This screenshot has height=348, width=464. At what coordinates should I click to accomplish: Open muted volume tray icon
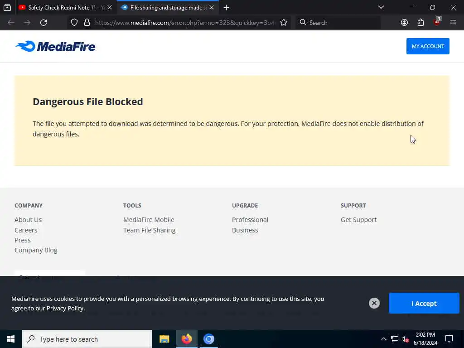point(406,339)
